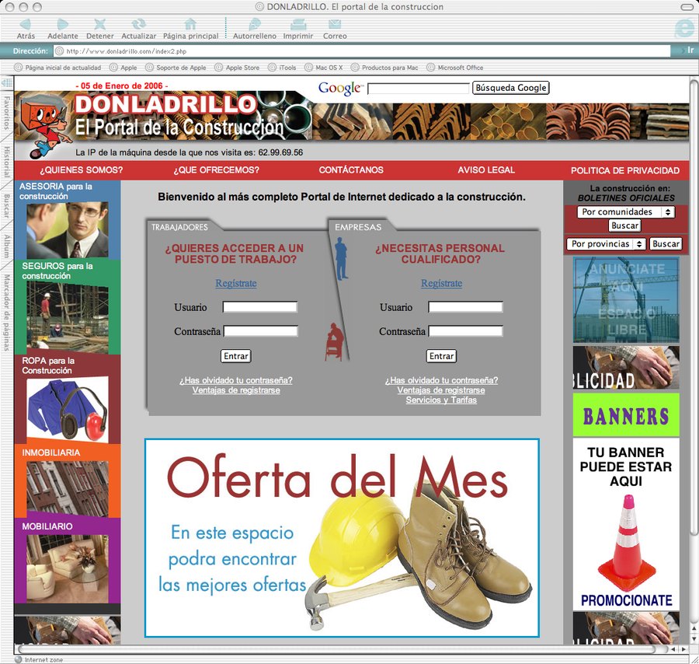Open the iTools bookmark
The height and width of the screenshot is (664, 699).
(x=282, y=68)
